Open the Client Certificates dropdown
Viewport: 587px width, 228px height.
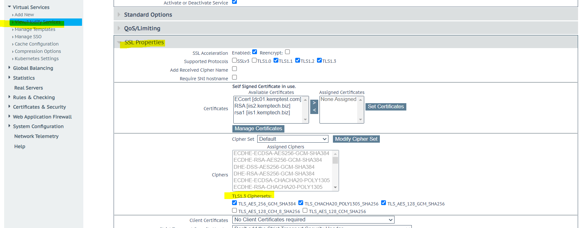point(313,220)
